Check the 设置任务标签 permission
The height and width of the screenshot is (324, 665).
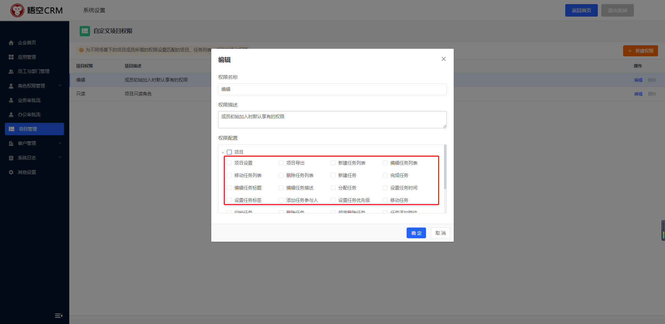229,200
